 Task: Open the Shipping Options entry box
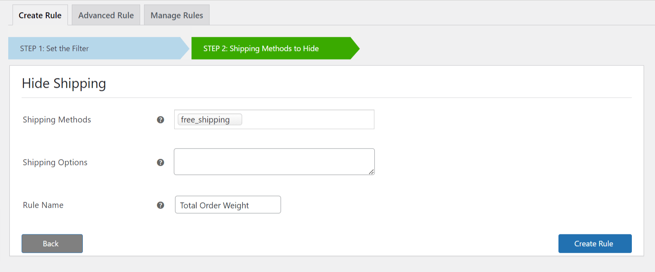[x=274, y=161]
